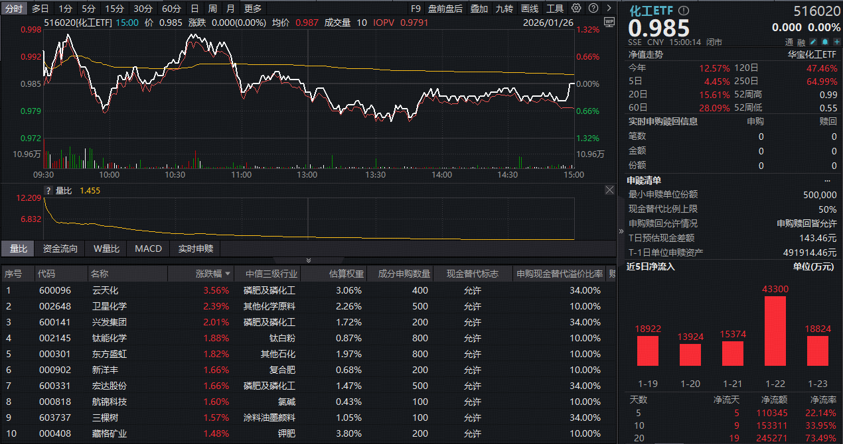Open the 资金流向 tab
The height and width of the screenshot is (444, 843).
[60, 249]
